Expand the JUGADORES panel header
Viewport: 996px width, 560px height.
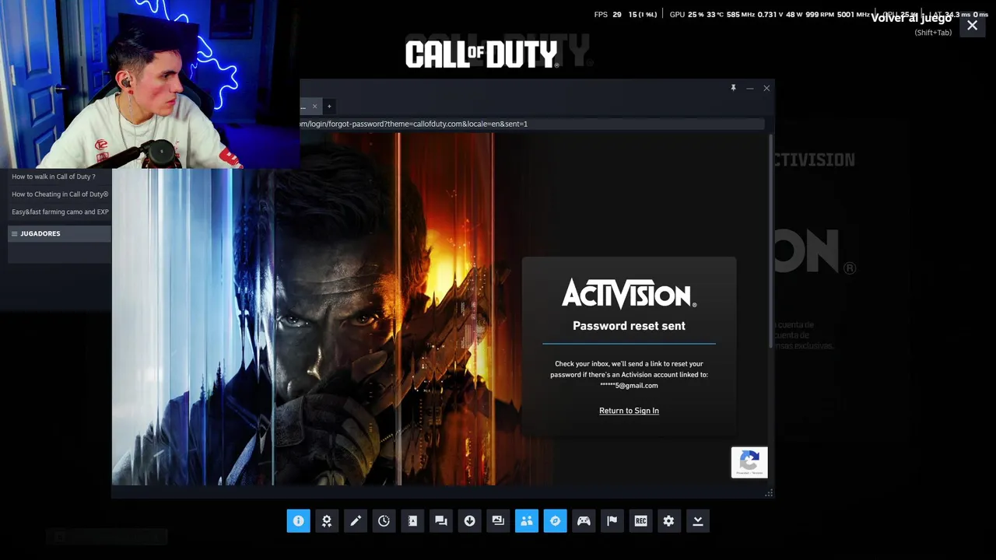pyautogui.click(x=59, y=233)
